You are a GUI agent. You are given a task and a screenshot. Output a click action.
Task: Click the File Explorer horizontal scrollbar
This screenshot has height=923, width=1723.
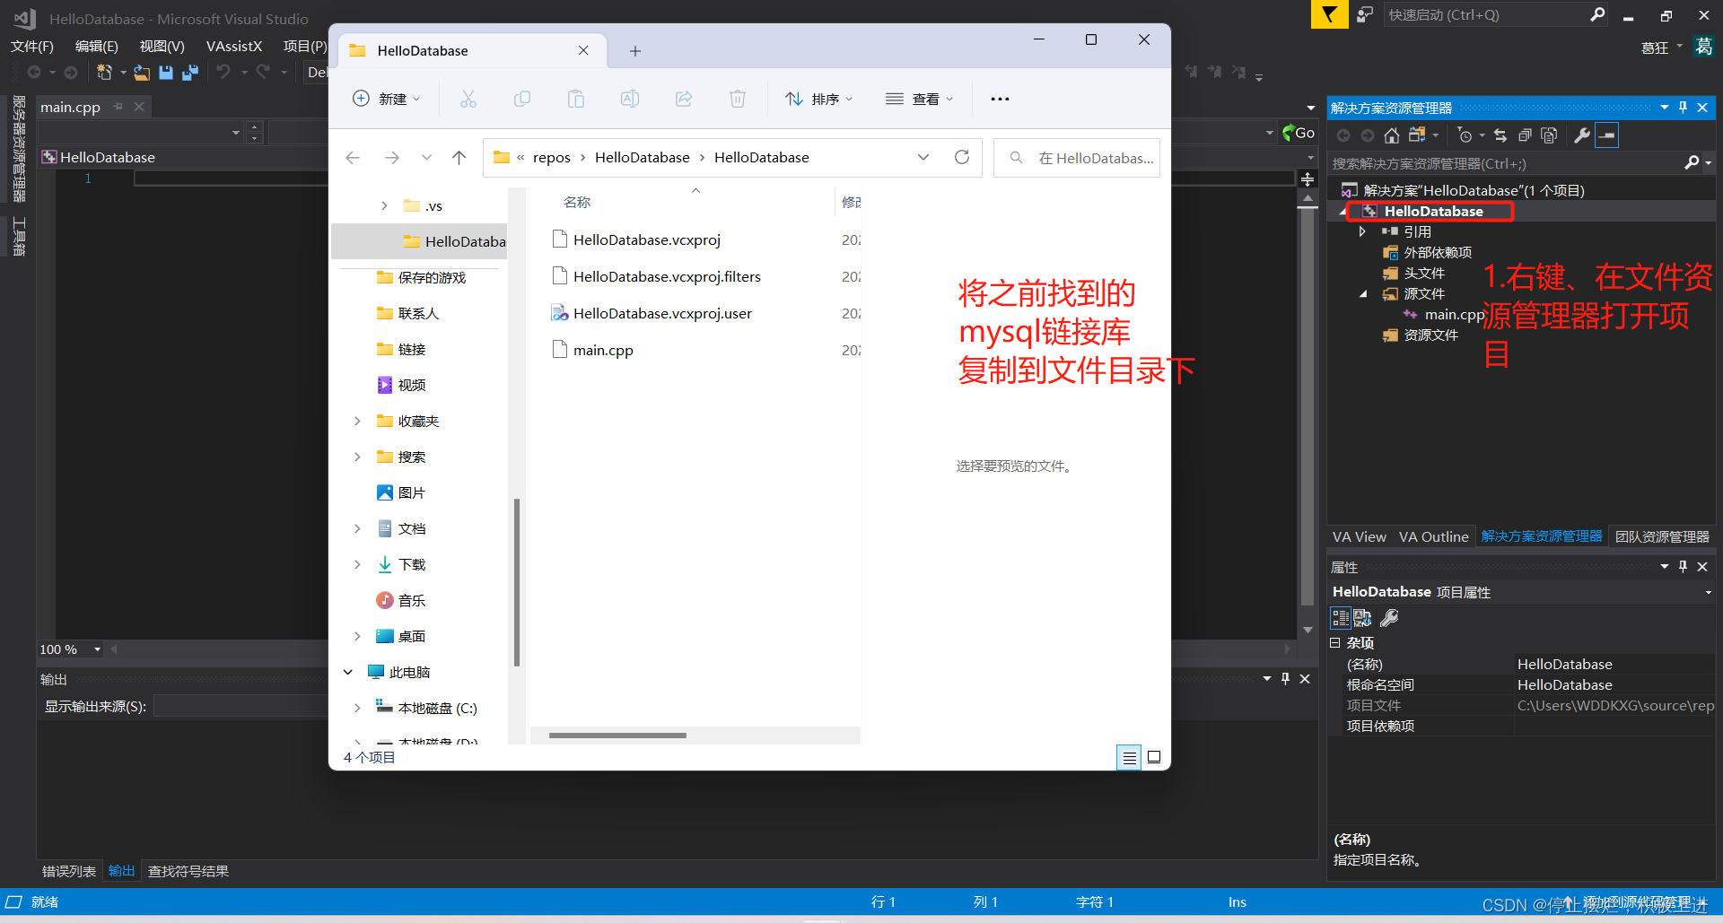(617, 736)
